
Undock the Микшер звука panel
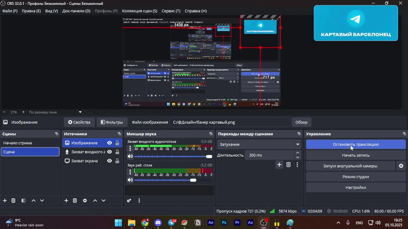click(x=211, y=134)
